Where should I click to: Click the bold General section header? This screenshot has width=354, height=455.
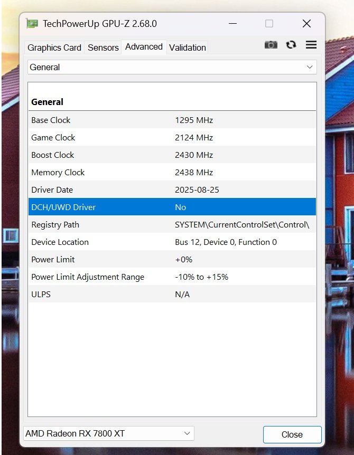47,102
